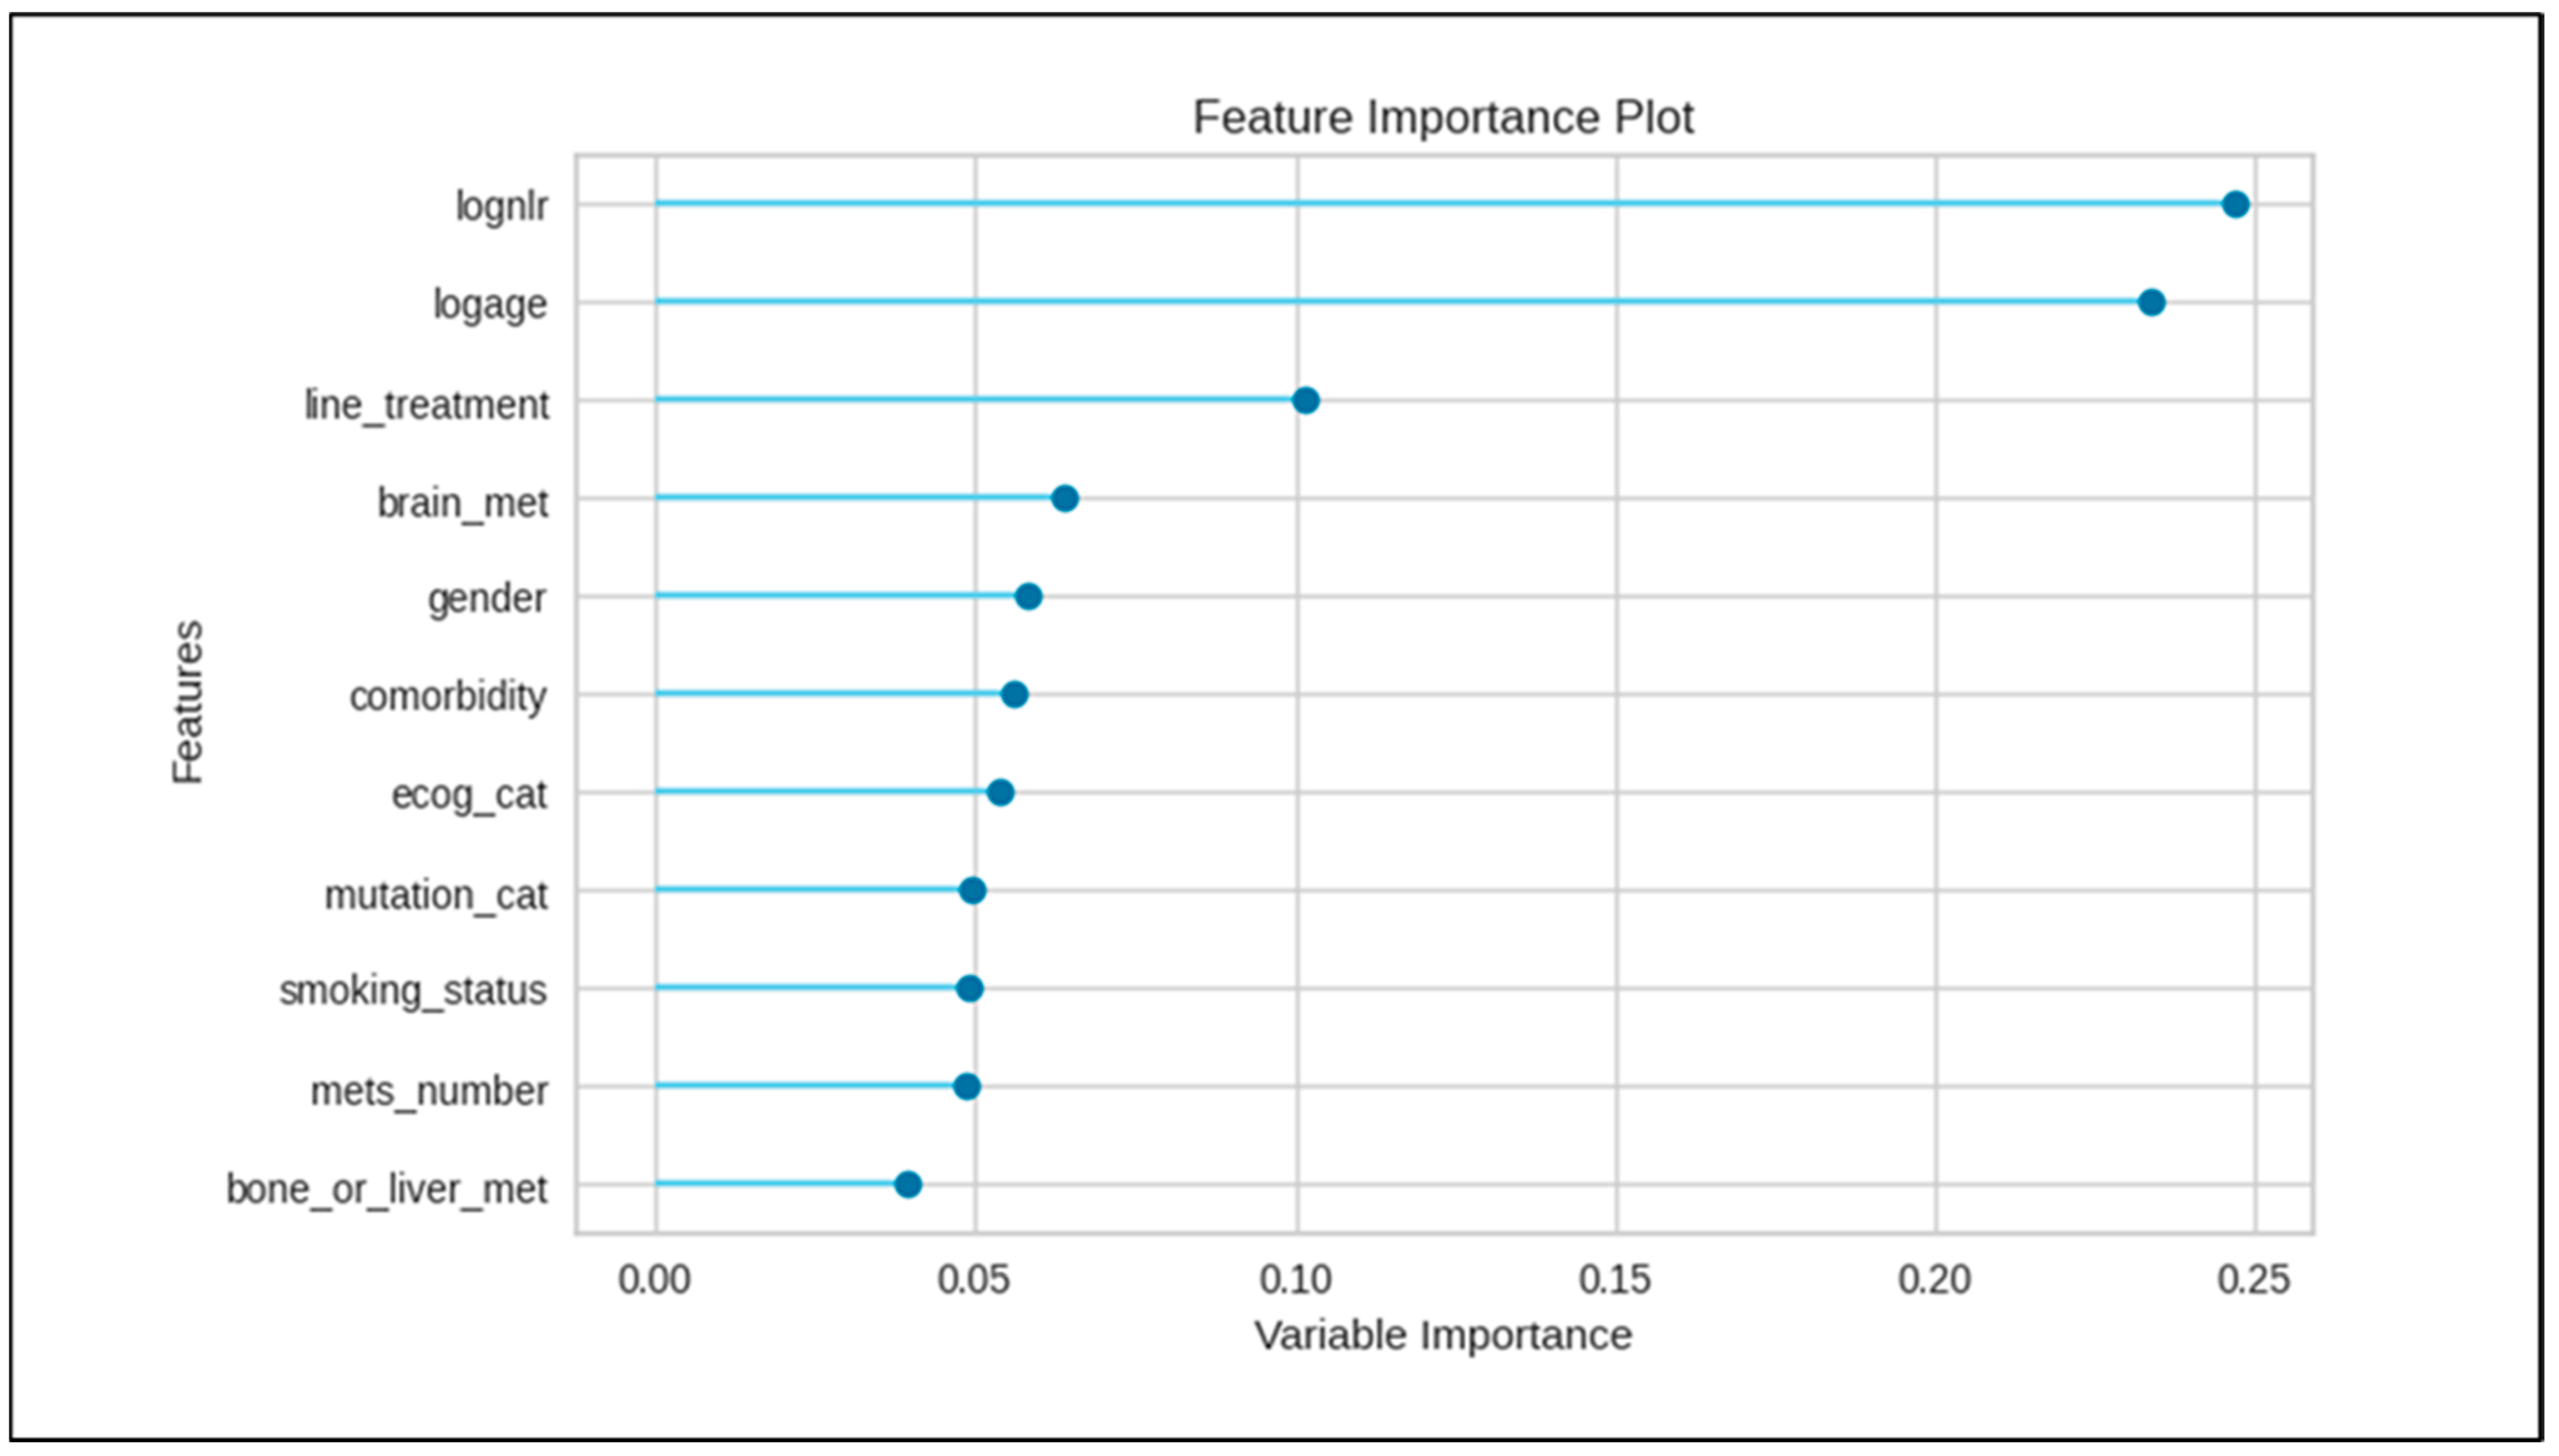Select the ecog_cat marker dot
This screenshot has width=2559, height=1456.
[x=1000, y=793]
